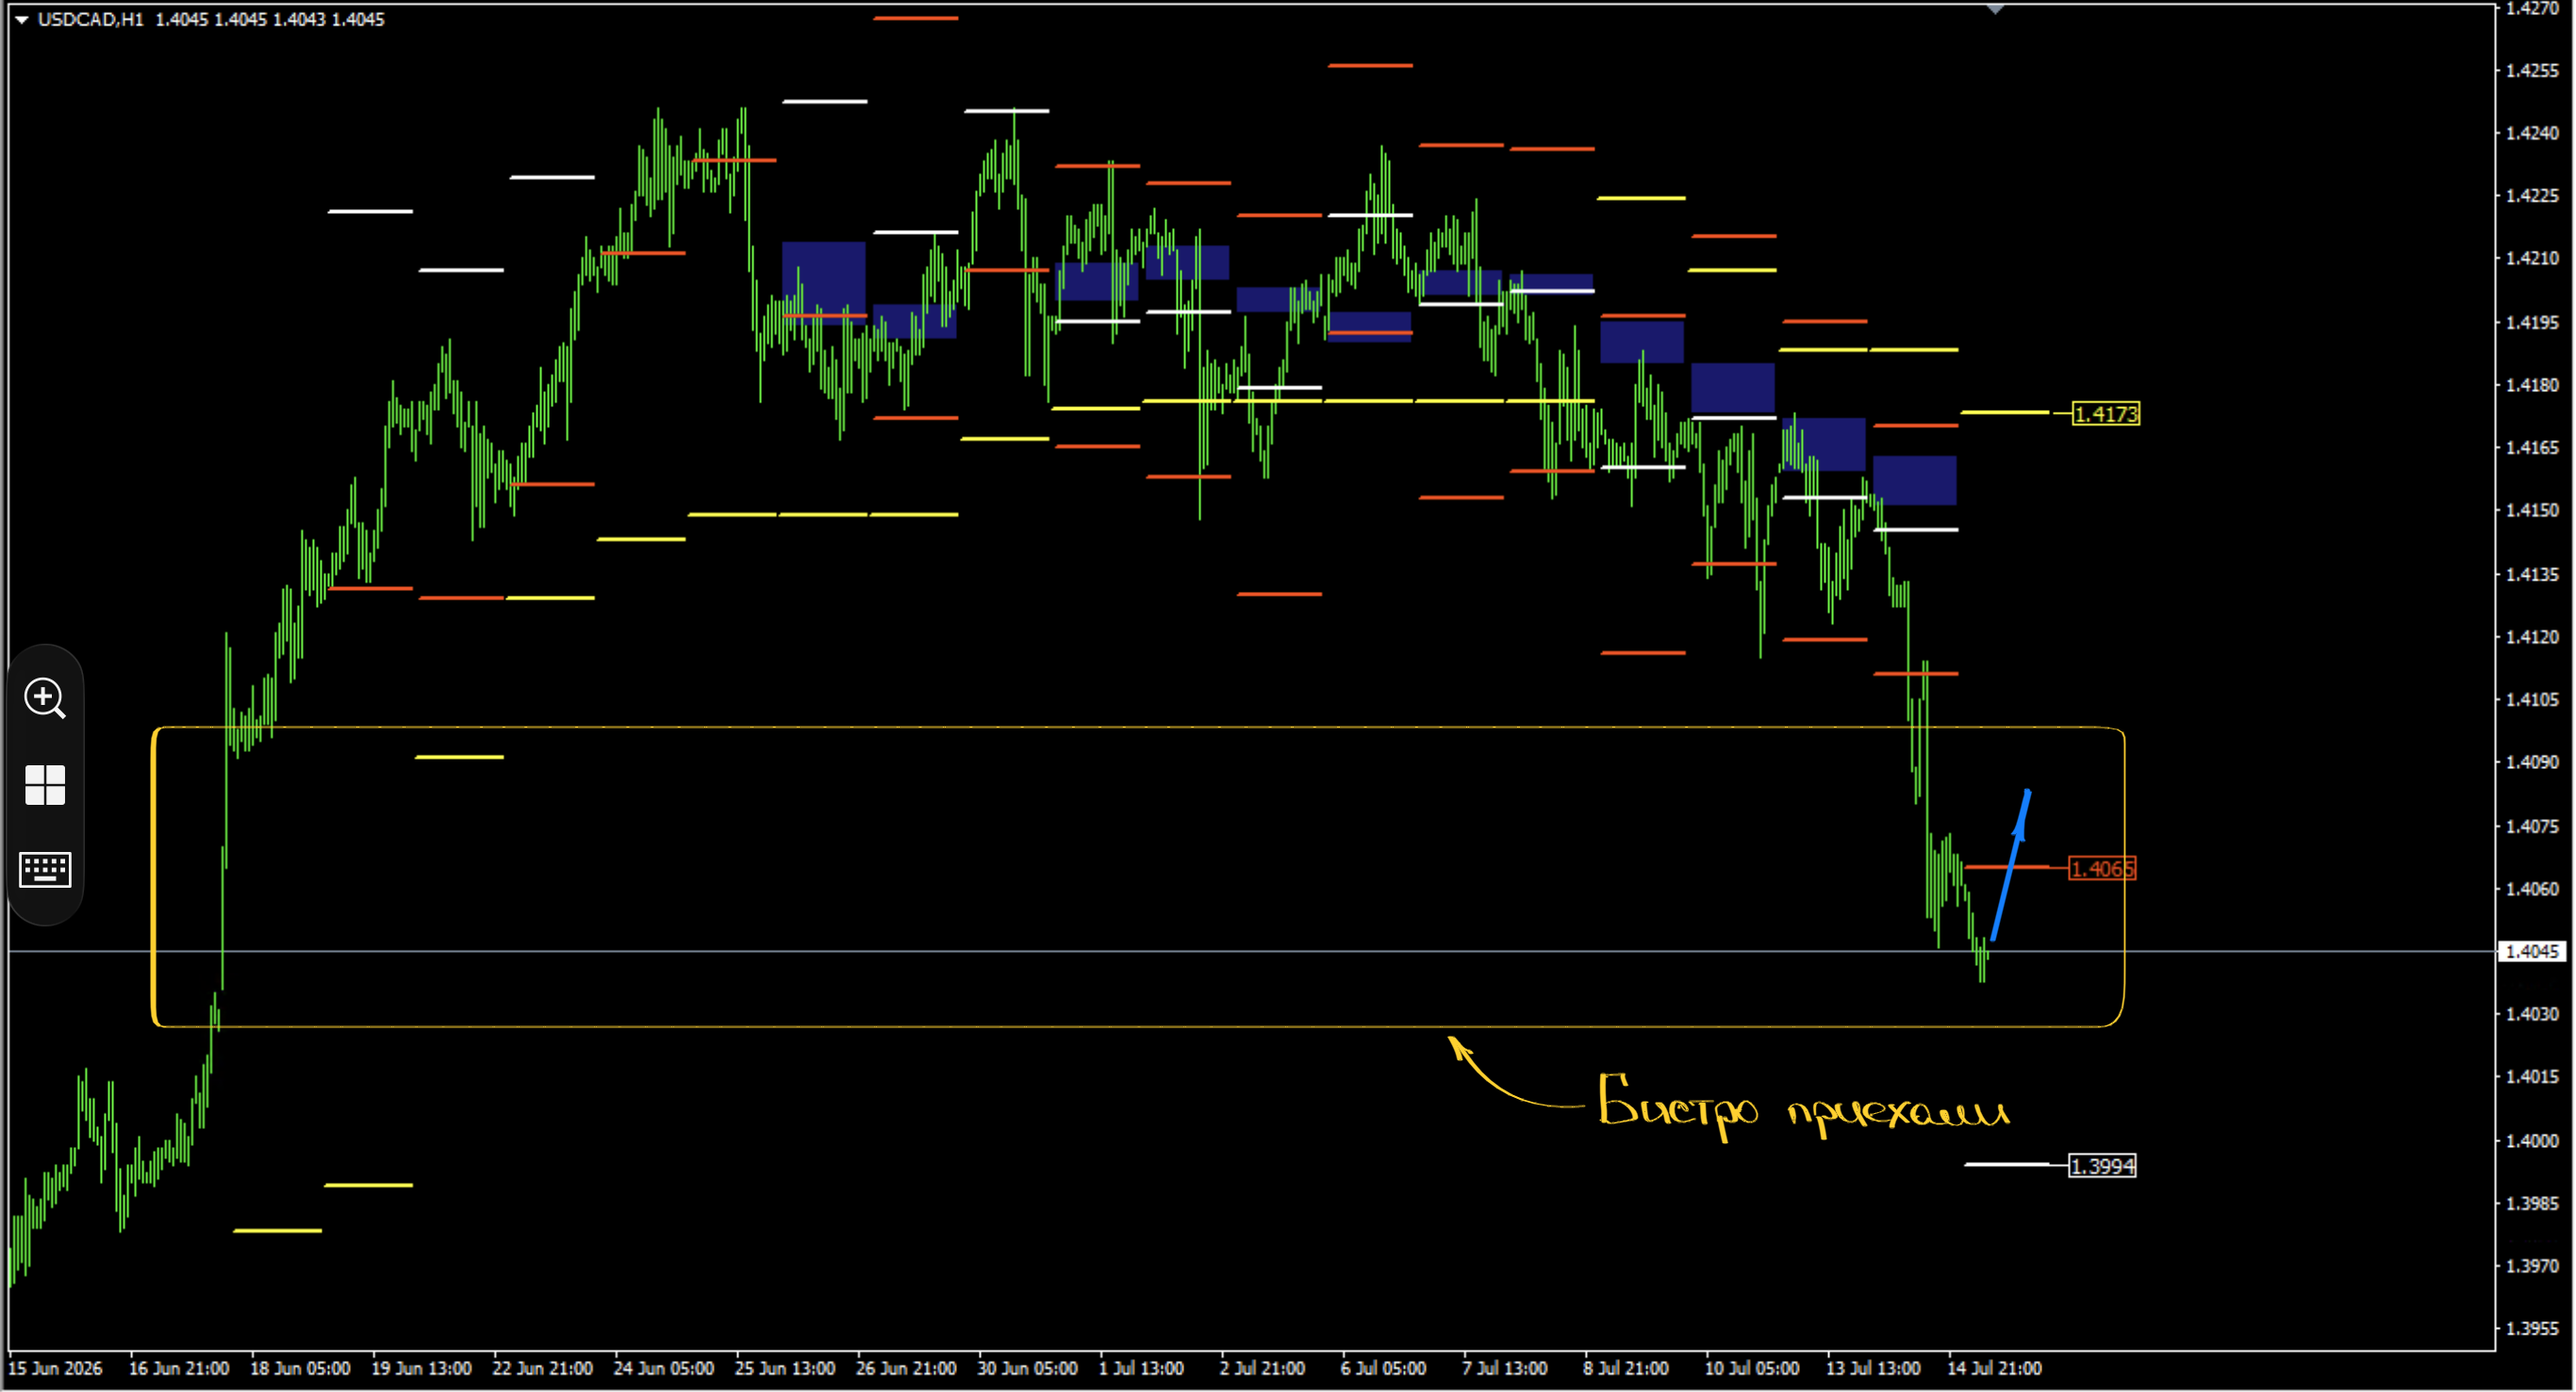
Task: Click the zoom-in magnifier icon
Action: tap(45, 697)
